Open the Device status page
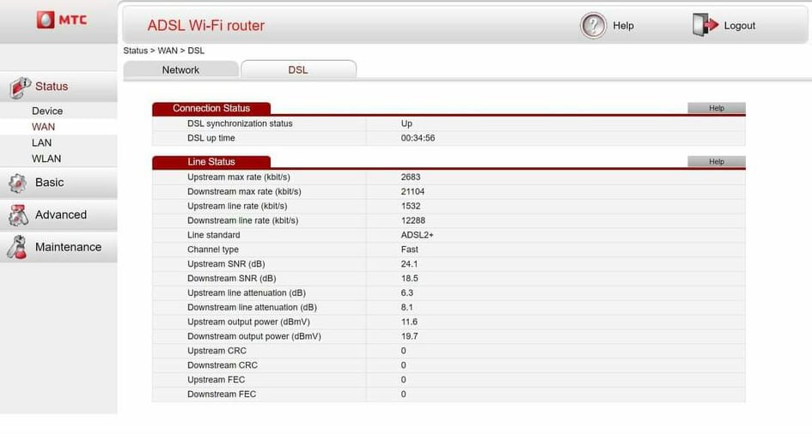The width and height of the screenshot is (812, 434). (47, 111)
